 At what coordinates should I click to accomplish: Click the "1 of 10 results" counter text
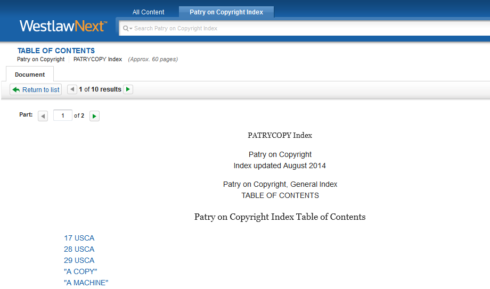point(100,89)
